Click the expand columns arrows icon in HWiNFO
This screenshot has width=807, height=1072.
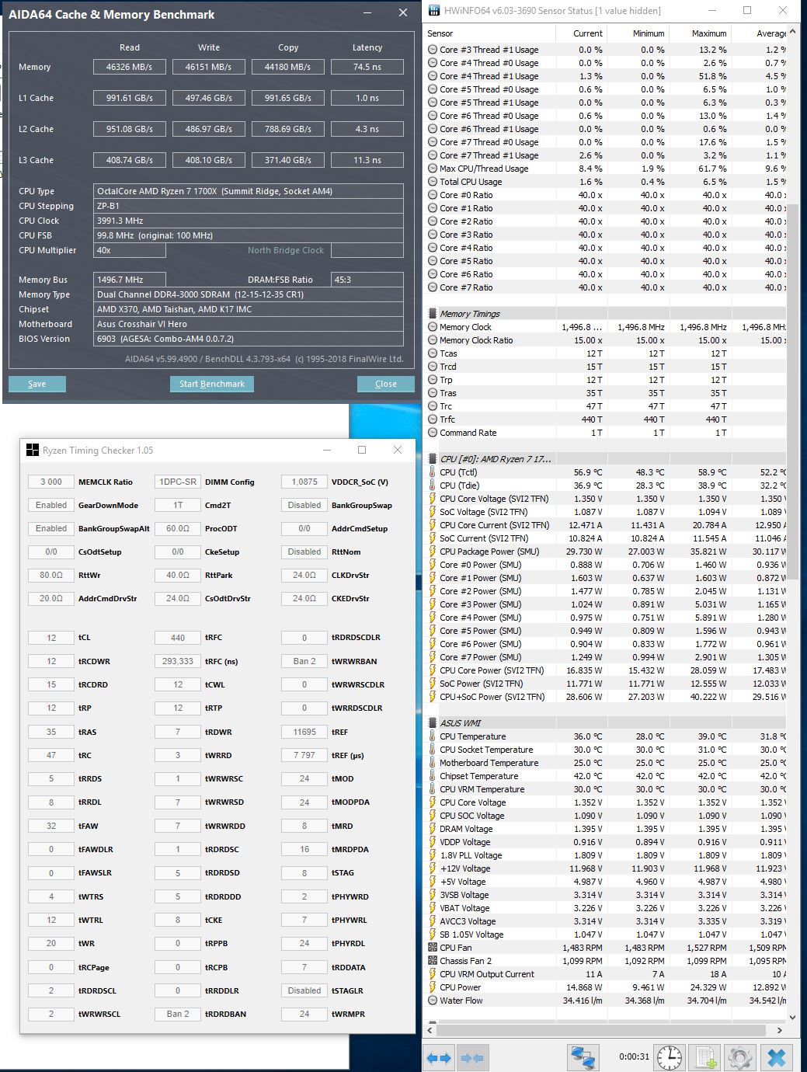pyautogui.click(x=440, y=1057)
